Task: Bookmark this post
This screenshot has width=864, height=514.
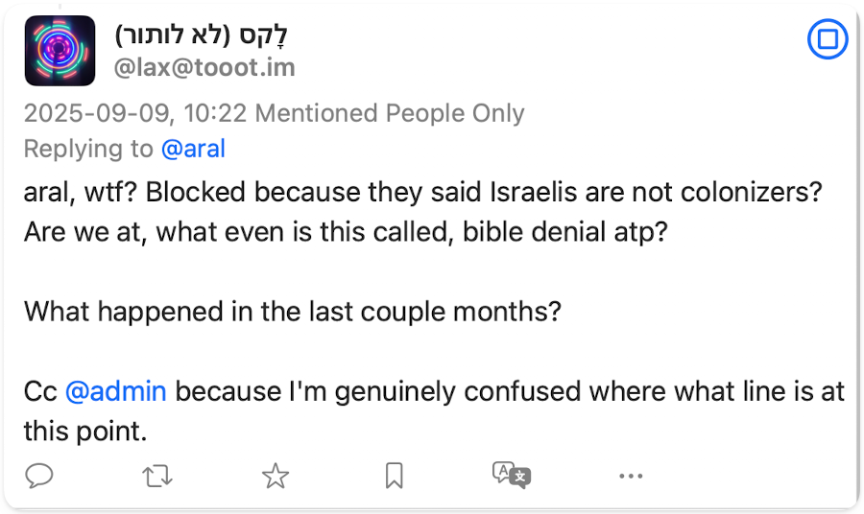Action: [x=394, y=475]
